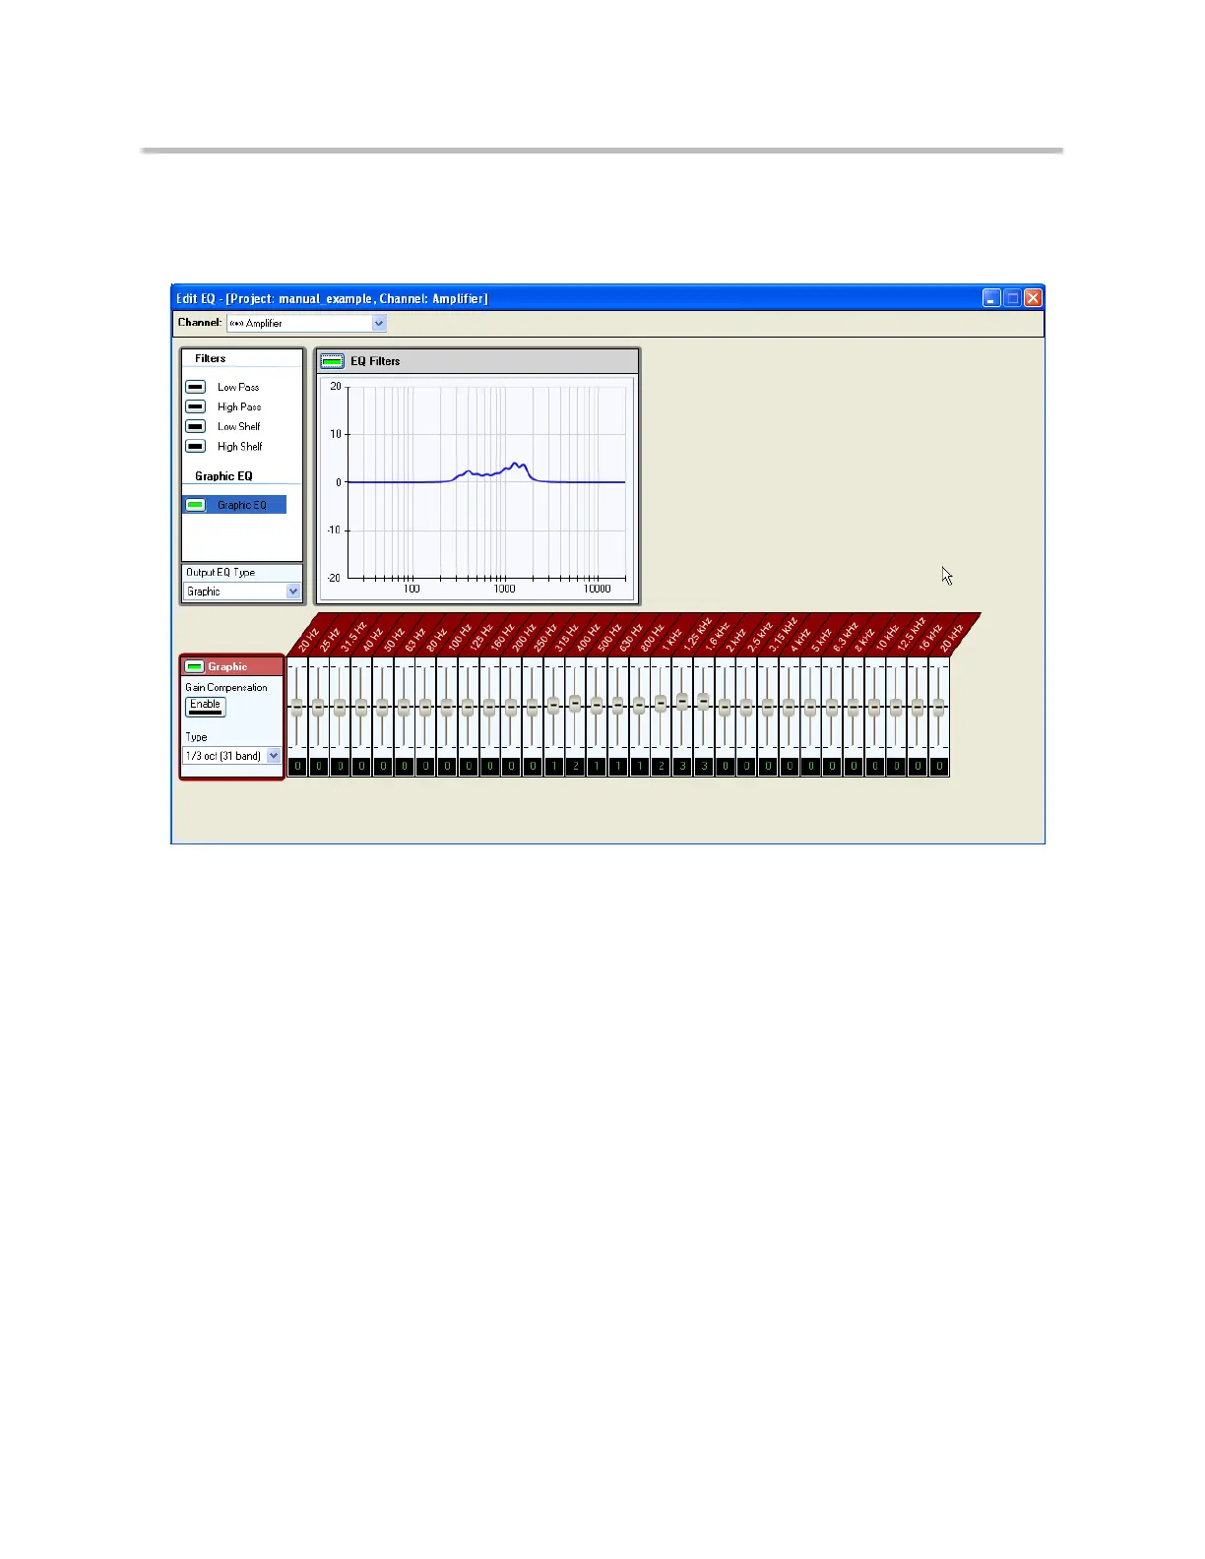Viewport: 1205px width, 1559px height.
Task: Click the 400 Hz band slider handle
Action: pyautogui.click(x=575, y=703)
